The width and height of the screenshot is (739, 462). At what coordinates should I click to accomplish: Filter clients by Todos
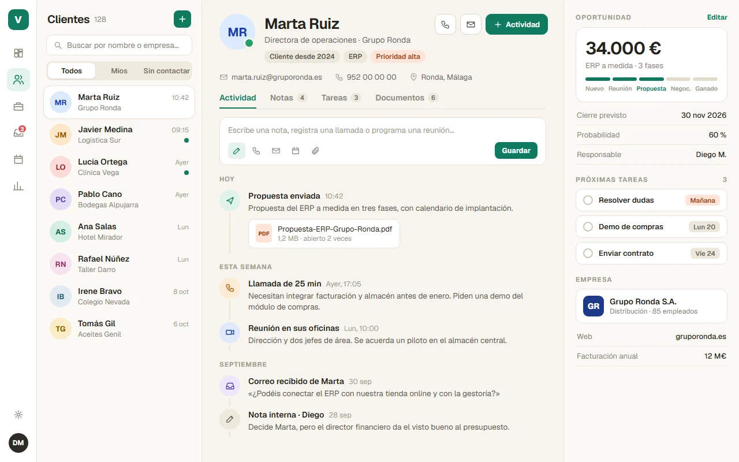[x=72, y=71]
